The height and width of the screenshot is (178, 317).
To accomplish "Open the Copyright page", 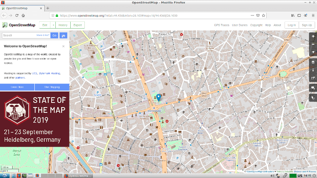I will coord(256,25).
